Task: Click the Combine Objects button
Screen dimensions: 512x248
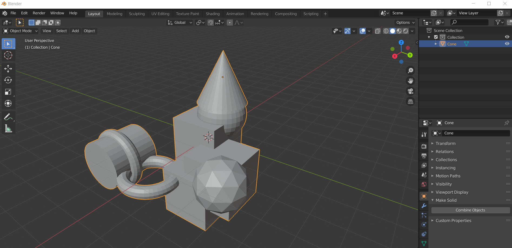Action: [x=470, y=210]
